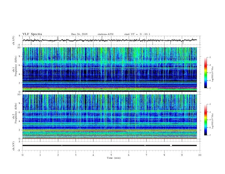The height and width of the screenshot is (174, 225).
Task: Click inside the ch.2 spectrogram panel
Action: click(x=110, y=117)
